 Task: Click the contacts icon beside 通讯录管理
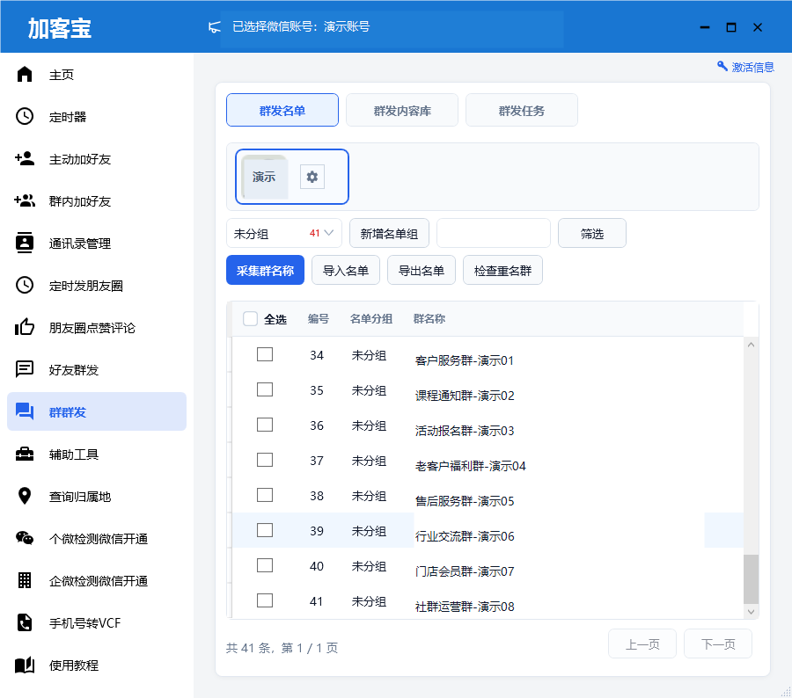point(25,243)
